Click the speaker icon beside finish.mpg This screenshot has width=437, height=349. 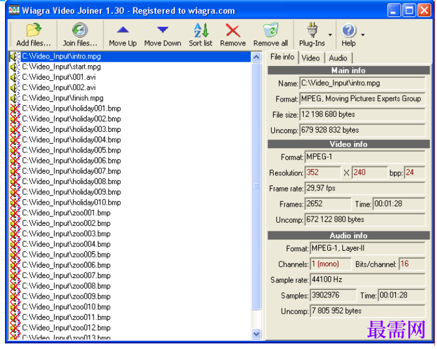tap(14, 98)
